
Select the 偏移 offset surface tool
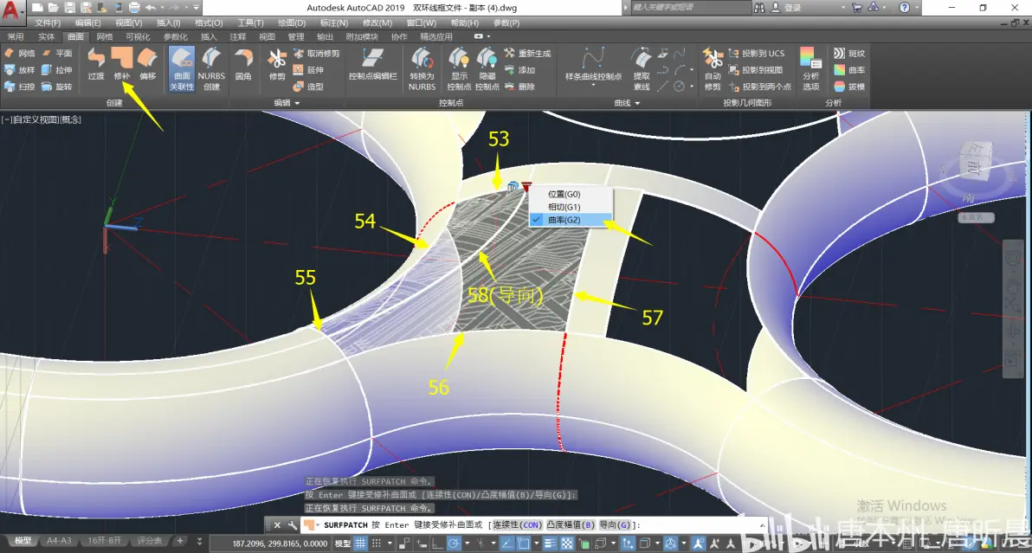point(147,64)
